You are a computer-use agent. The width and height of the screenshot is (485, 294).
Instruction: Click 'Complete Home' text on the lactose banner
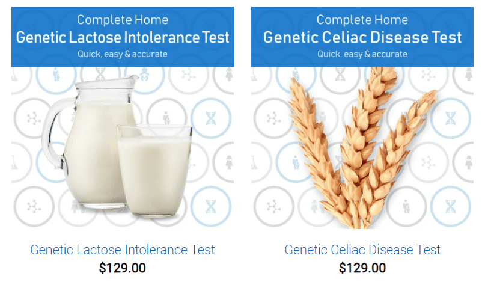tap(123, 20)
